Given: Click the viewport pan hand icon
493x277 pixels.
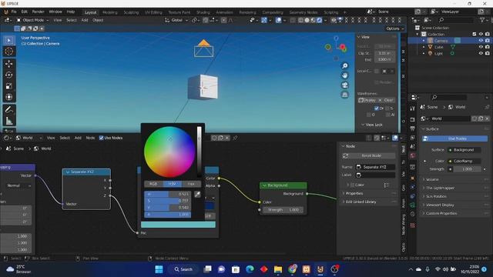Looking at the screenshot, I should pyautogui.click(x=345, y=75).
